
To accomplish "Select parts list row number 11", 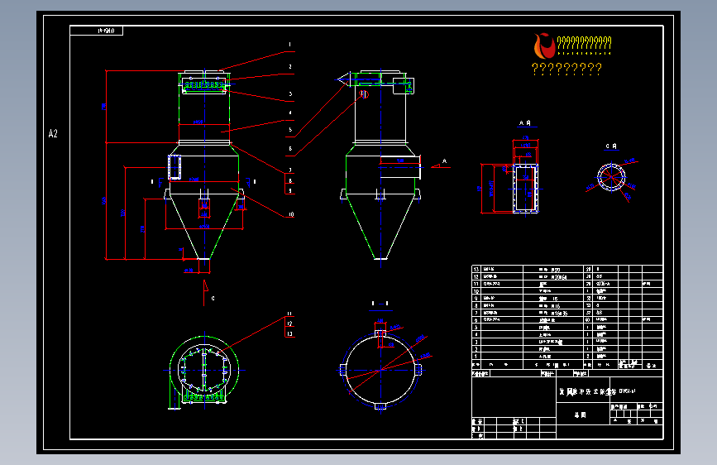I will [x=567, y=284].
